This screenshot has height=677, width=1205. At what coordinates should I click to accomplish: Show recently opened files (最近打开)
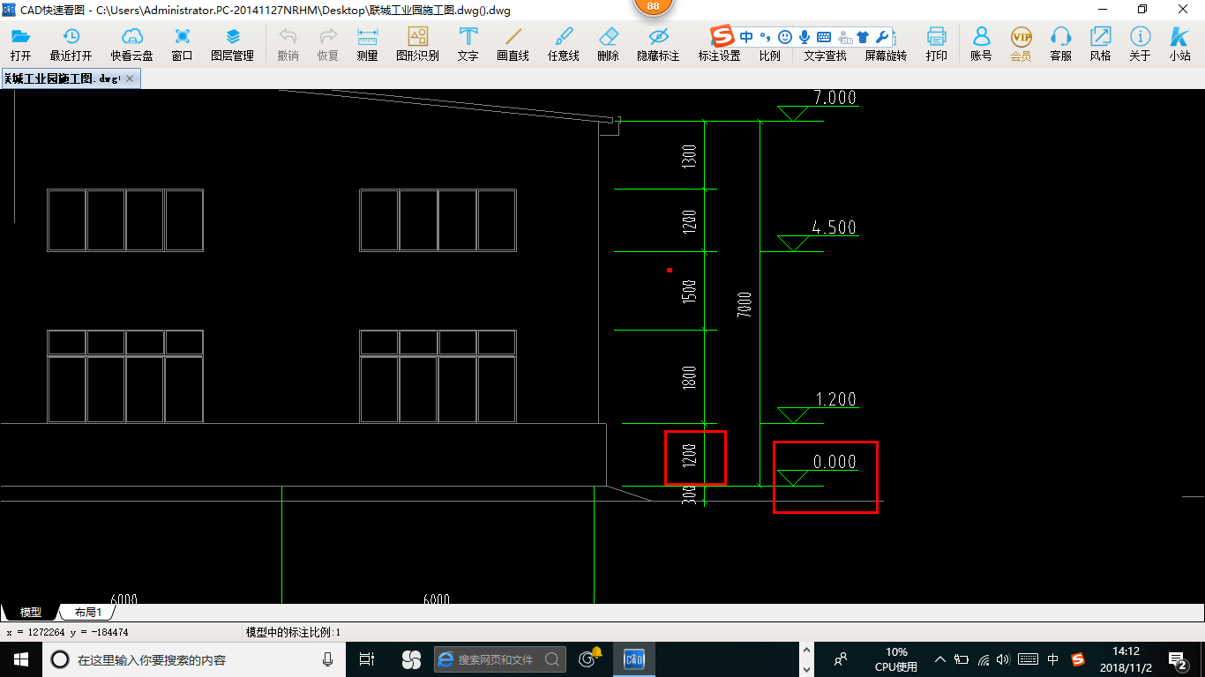[71, 44]
